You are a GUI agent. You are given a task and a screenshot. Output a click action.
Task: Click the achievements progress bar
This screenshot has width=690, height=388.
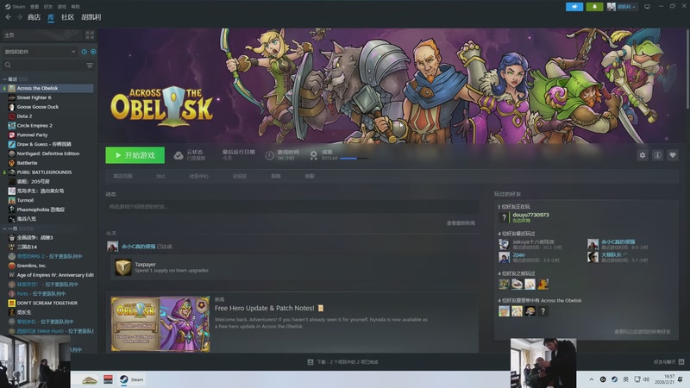[x=354, y=159]
